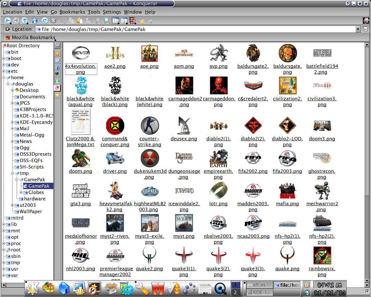371x297 pixels.
Task: Collapse the douglas folder node
Action: point(8,84)
